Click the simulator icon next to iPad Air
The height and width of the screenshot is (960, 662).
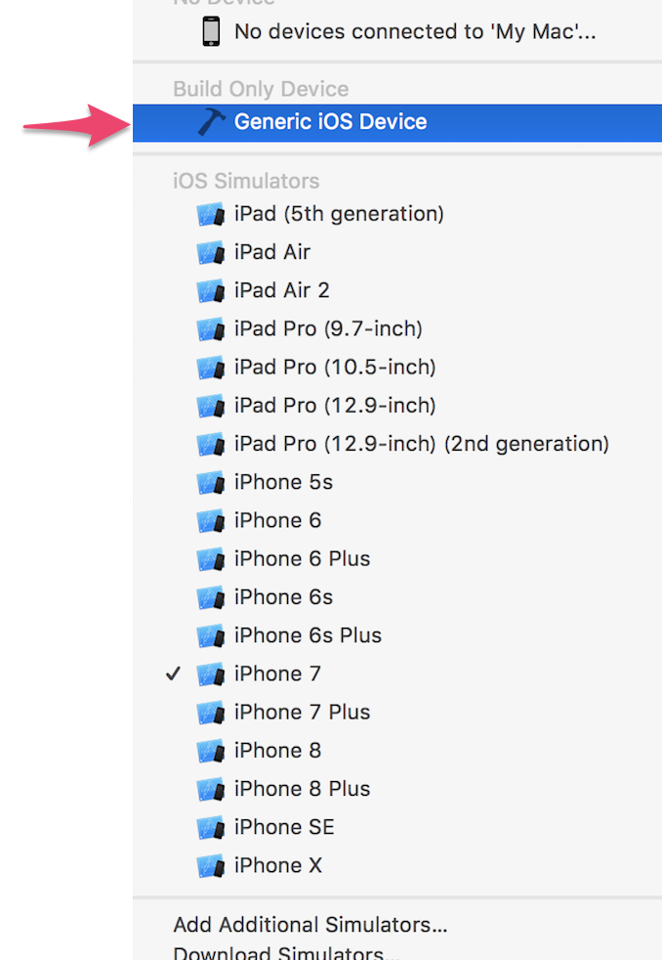pyautogui.click(x=212, y=252)
